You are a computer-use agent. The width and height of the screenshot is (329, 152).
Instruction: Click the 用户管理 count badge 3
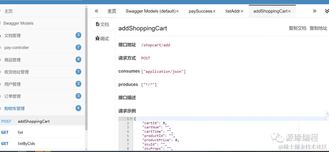78,84
